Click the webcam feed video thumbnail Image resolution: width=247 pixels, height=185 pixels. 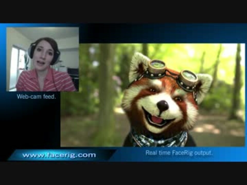click(x=42, y=59)
